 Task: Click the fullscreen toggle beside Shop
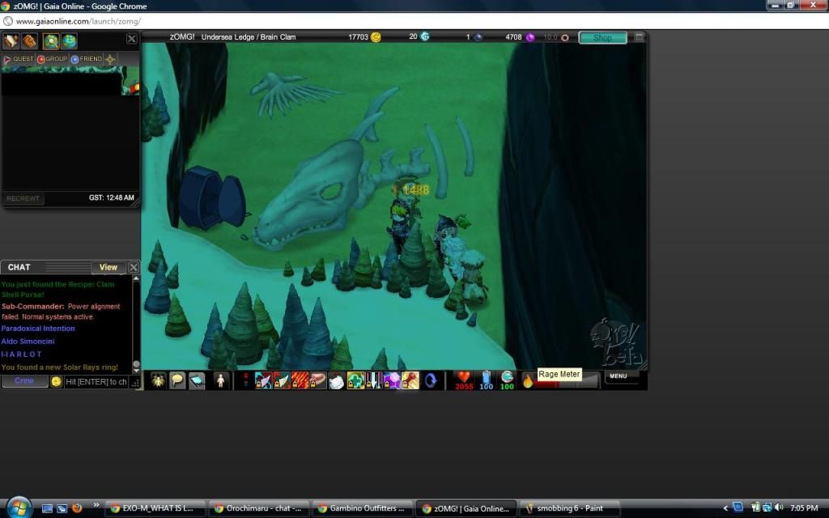(639, 37)
